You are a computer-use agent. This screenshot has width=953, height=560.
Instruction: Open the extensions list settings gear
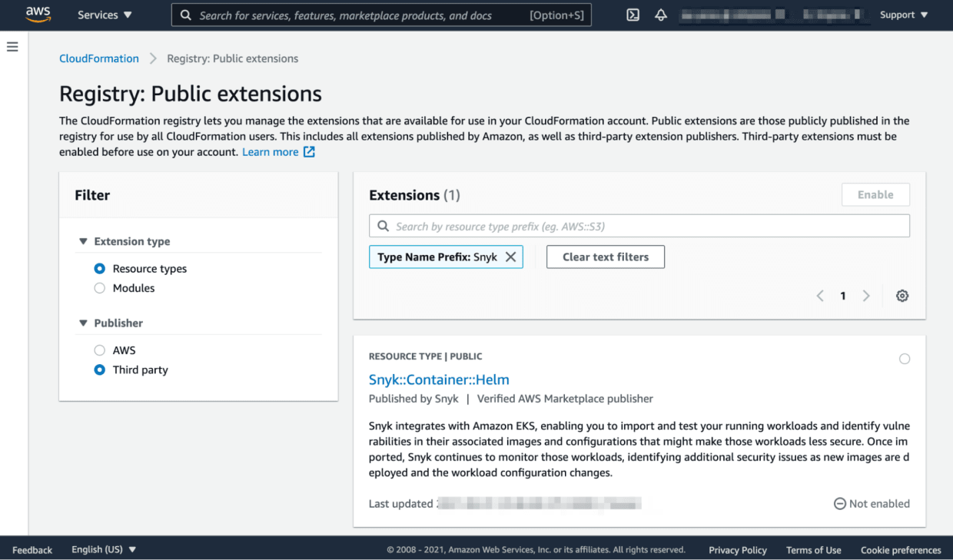pos(902,296)
